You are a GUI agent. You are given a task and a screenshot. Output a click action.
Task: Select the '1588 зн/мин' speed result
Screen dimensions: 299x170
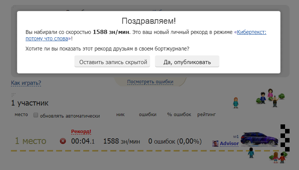(122, 141)
